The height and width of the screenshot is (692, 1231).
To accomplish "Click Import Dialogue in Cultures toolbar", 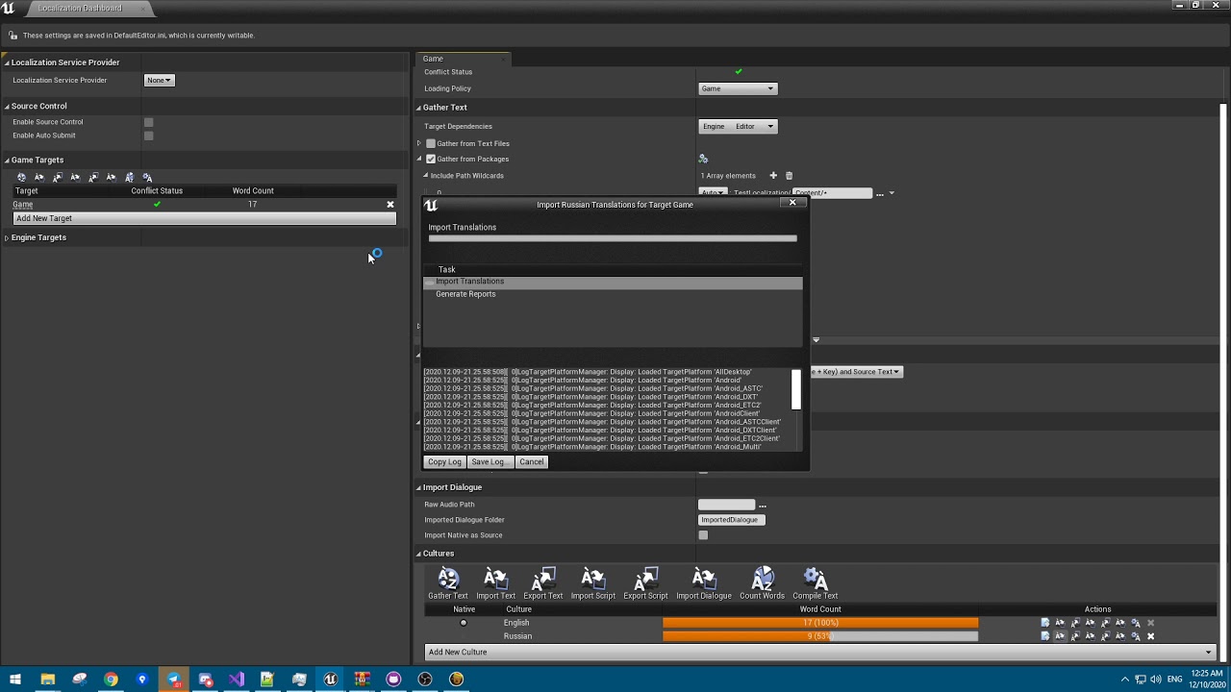I will tap(704, 583).
